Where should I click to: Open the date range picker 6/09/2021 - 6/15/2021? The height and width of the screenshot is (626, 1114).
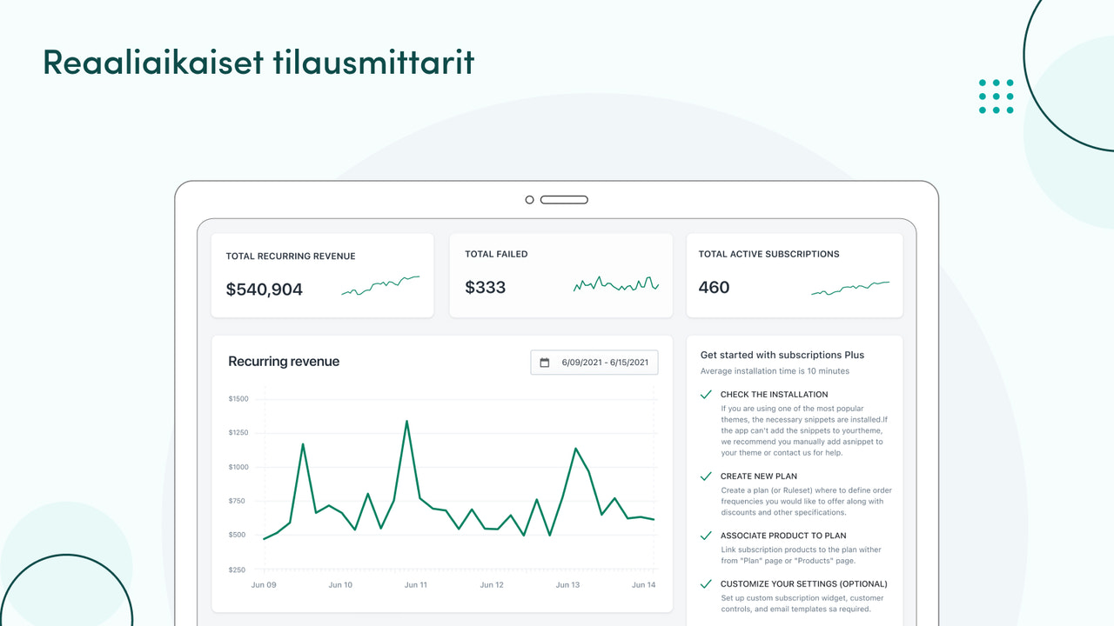(594, 363)
